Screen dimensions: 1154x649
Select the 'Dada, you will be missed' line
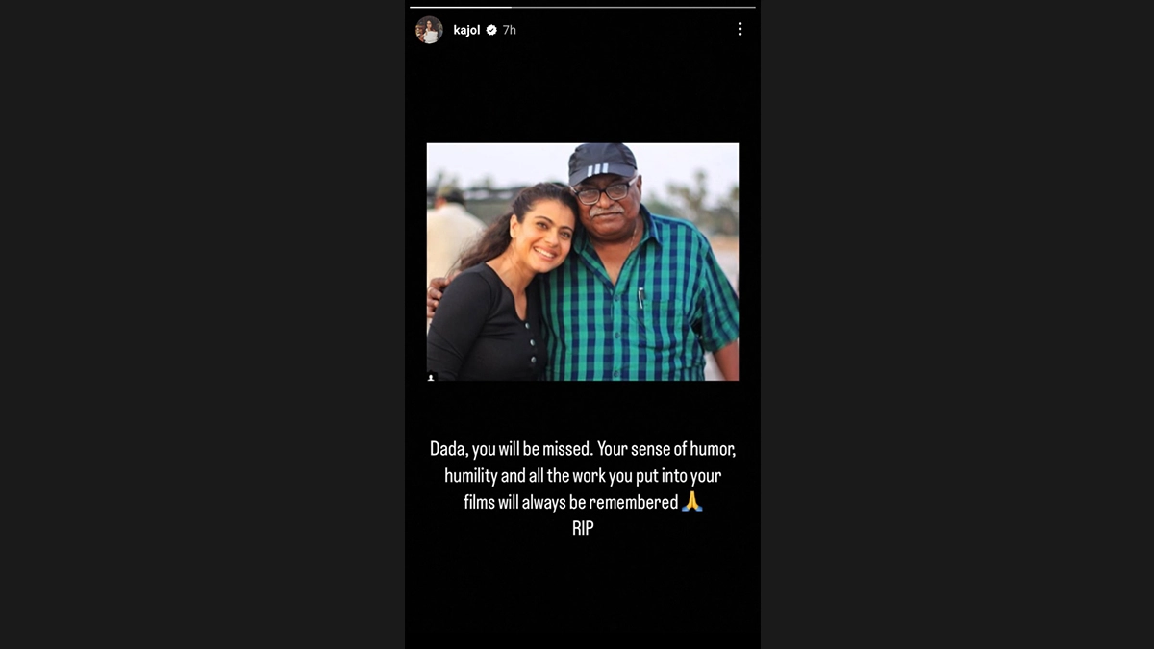[x=583, y=449]
